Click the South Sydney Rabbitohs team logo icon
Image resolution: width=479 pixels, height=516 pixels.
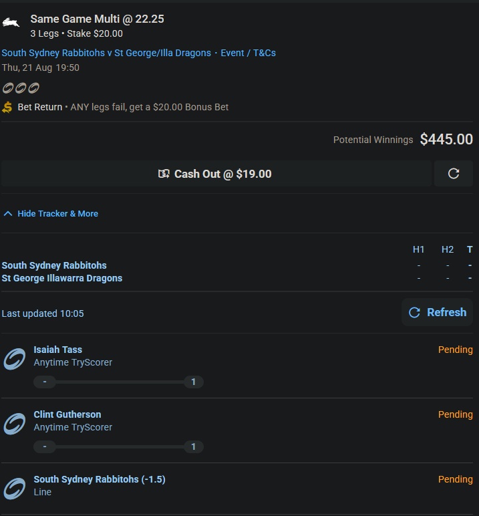point(11,23)
